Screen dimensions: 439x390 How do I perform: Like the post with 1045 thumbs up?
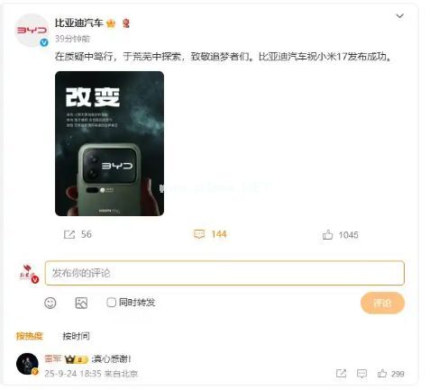click(327, 235)
